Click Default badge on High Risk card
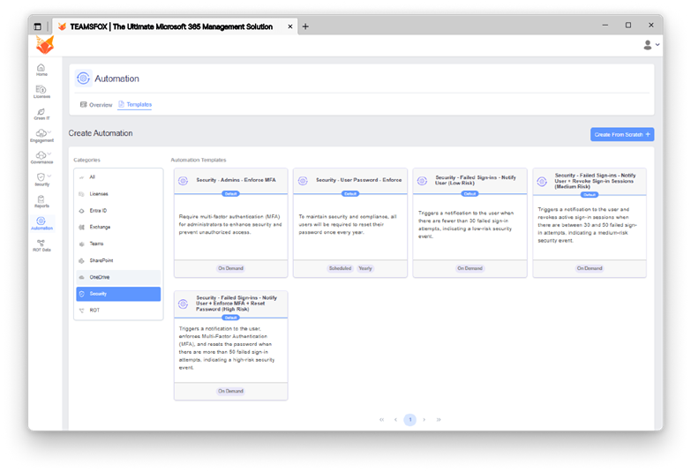Image resolution: width=691 pixels, height=472 pixels. [230, 318]
